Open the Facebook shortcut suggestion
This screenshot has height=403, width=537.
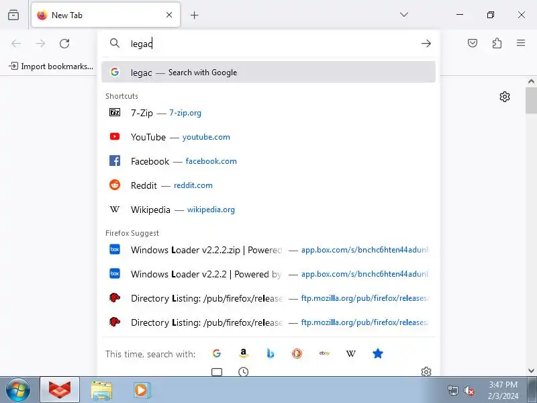(x=268, y=161)
